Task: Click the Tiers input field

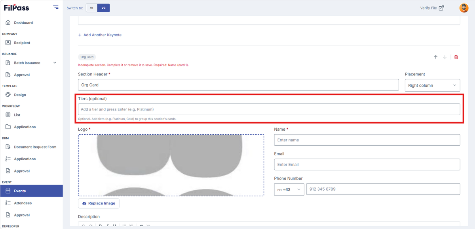Action: [x=269, y=109]
